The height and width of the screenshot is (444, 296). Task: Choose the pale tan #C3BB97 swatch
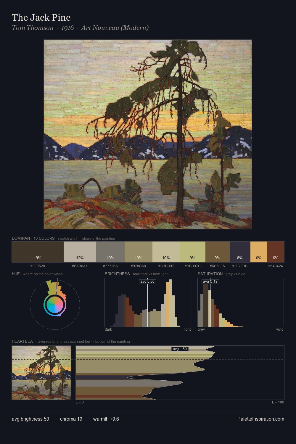(x=166, y=252)
